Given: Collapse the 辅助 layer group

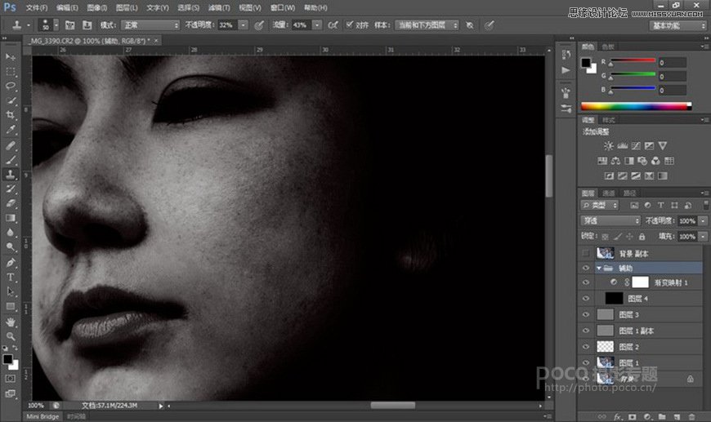Looking at the screenshot, I should pos(598,268).
